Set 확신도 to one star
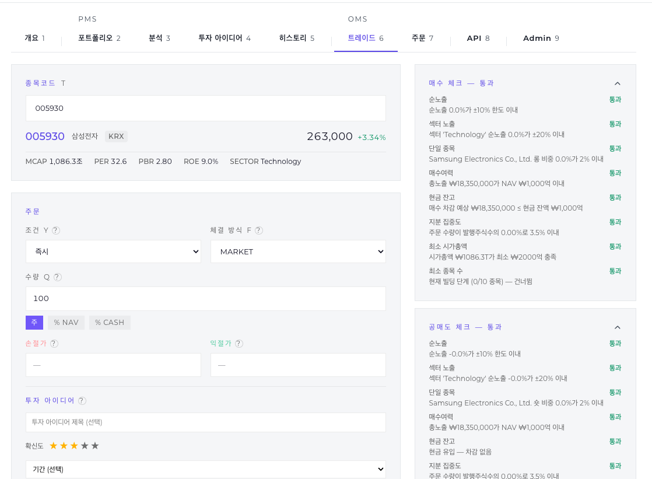This screenshot has height=479, width=652. click(53, 446)
